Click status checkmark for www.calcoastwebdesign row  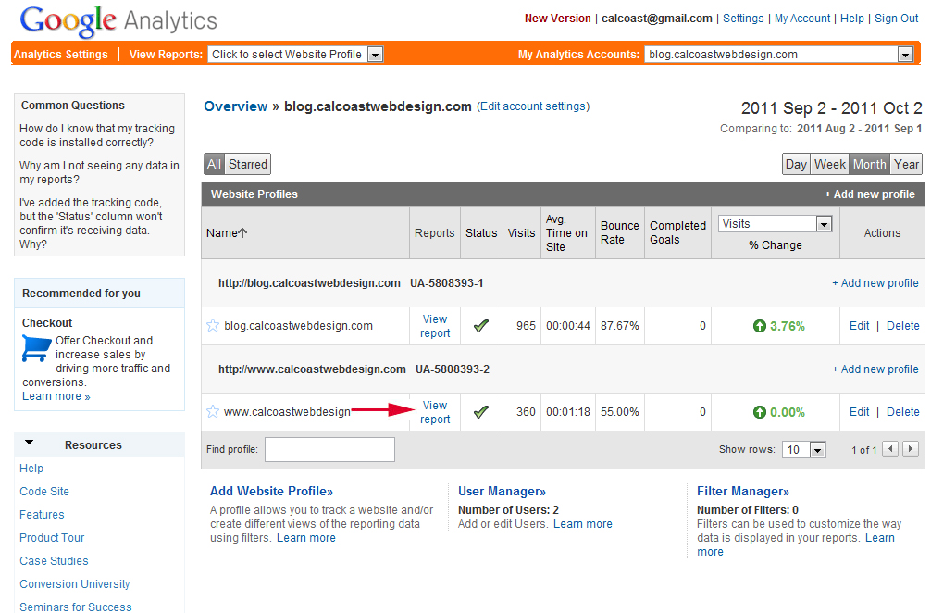(481, 412)
